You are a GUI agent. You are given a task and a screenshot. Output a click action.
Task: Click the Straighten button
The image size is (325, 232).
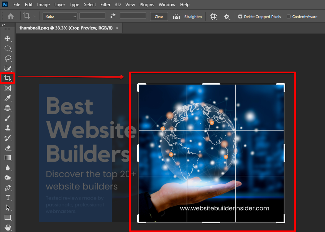(187, 16)
